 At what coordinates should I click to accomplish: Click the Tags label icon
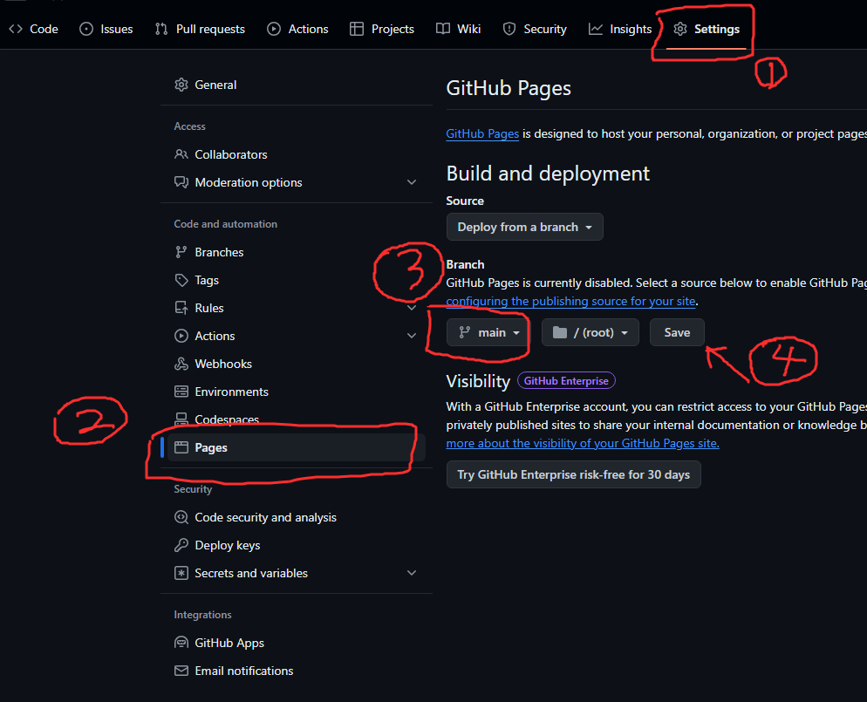181,280
